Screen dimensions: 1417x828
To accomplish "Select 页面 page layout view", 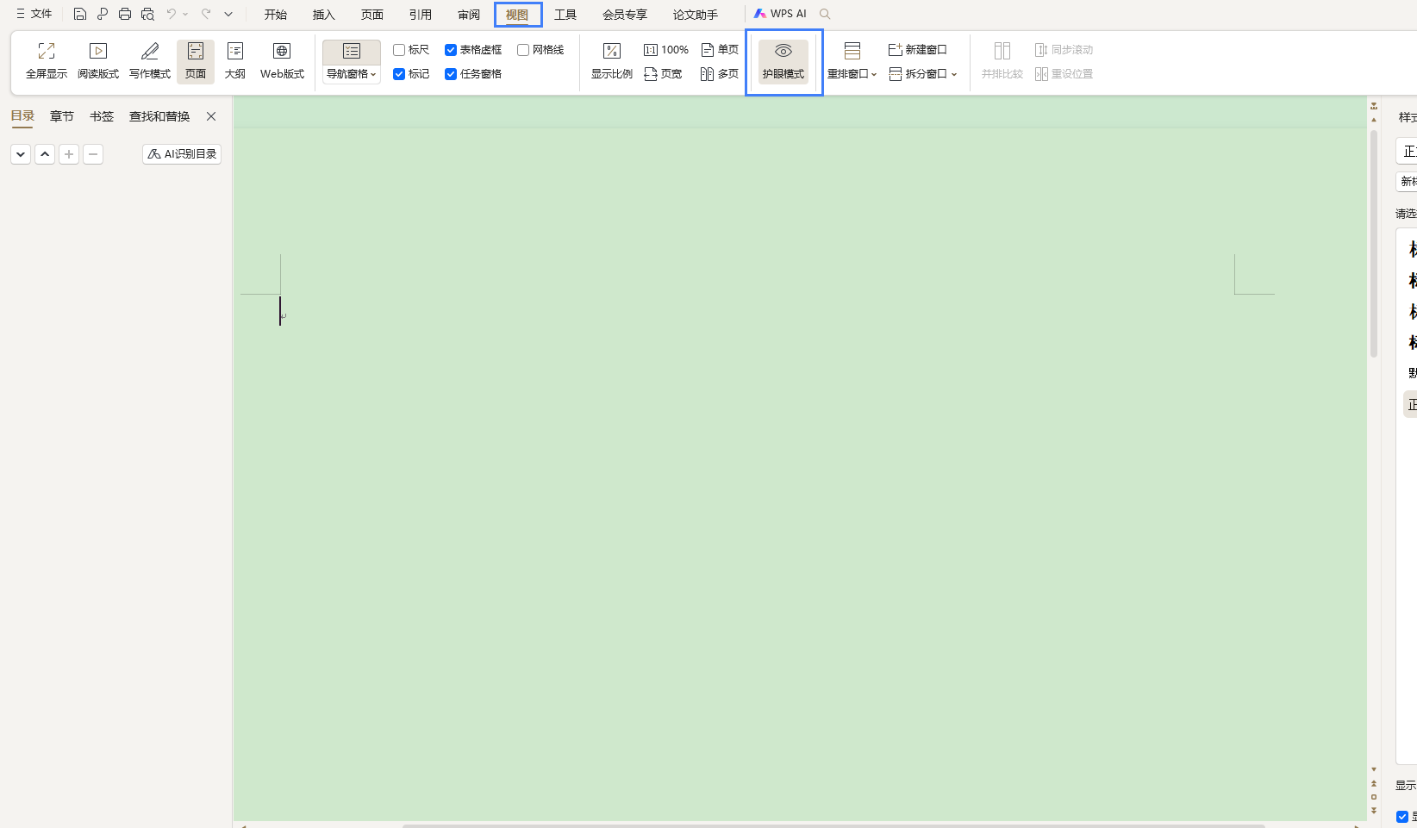I will [x=196, y=61].
